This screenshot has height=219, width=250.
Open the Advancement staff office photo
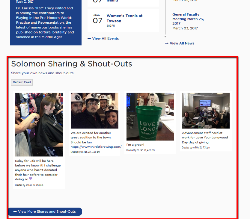[206, 111]
